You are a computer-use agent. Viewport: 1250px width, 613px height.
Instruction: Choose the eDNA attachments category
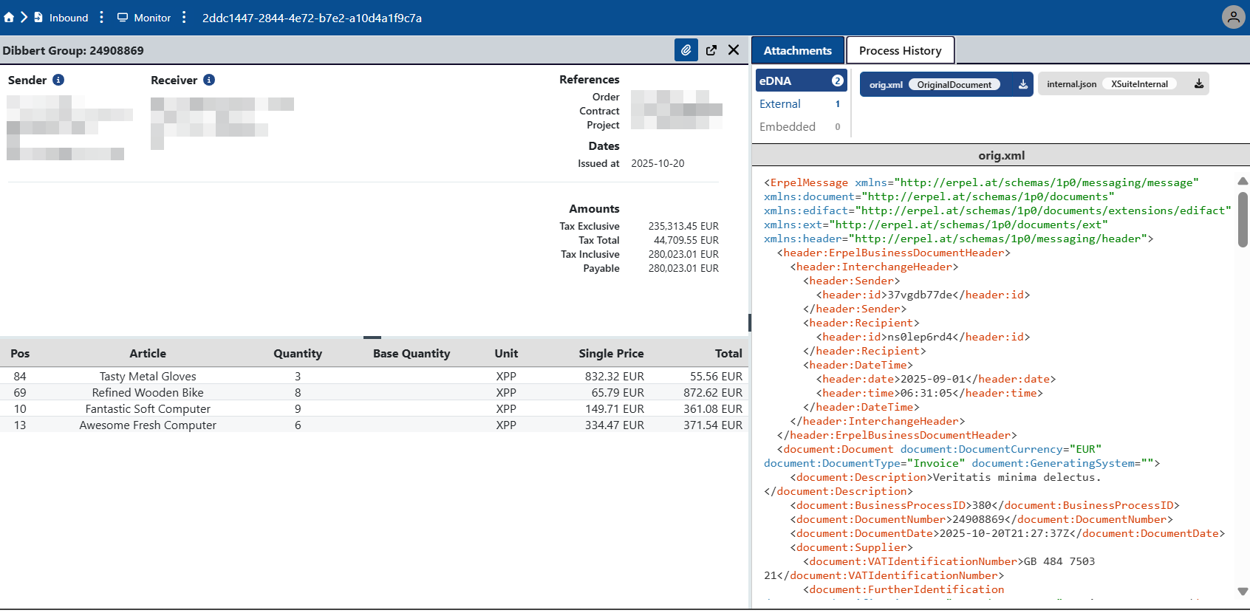coord(776,81)
